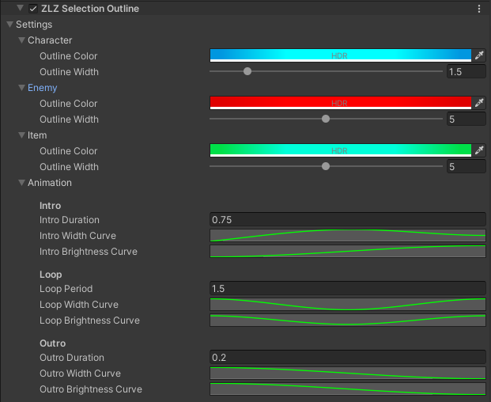Screen dimensions: 491x402
Task: Collapse the Enemy foldout arrow
Action: pyautogui.click(x=21, y=88)
